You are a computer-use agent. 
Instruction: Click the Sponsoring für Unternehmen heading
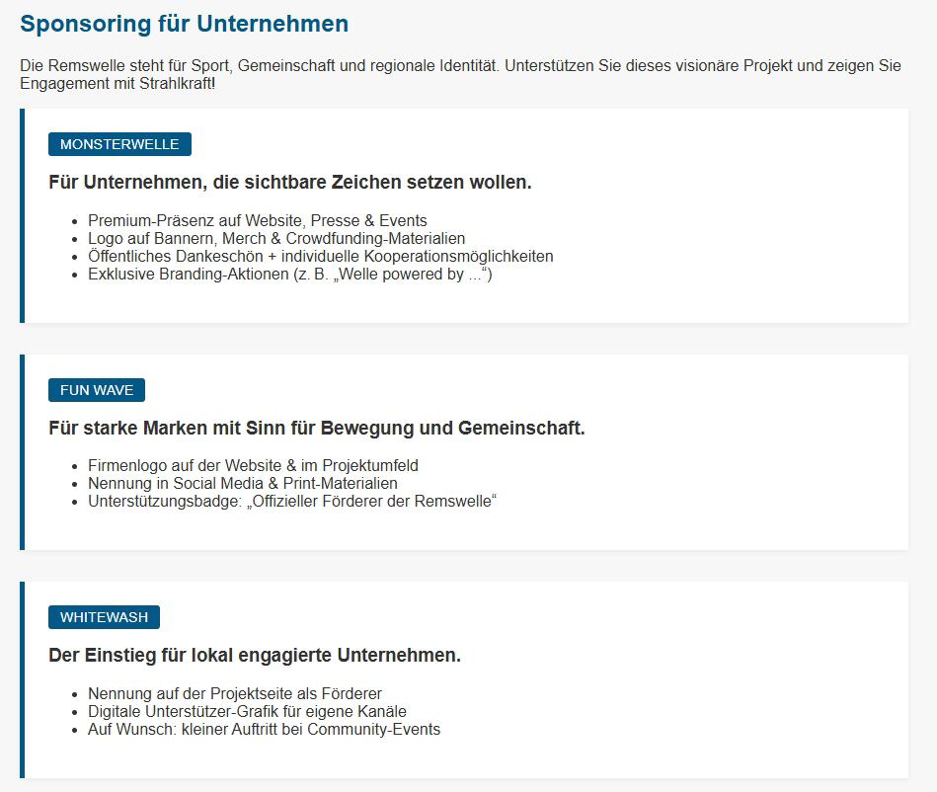click(x=184, y=24)
